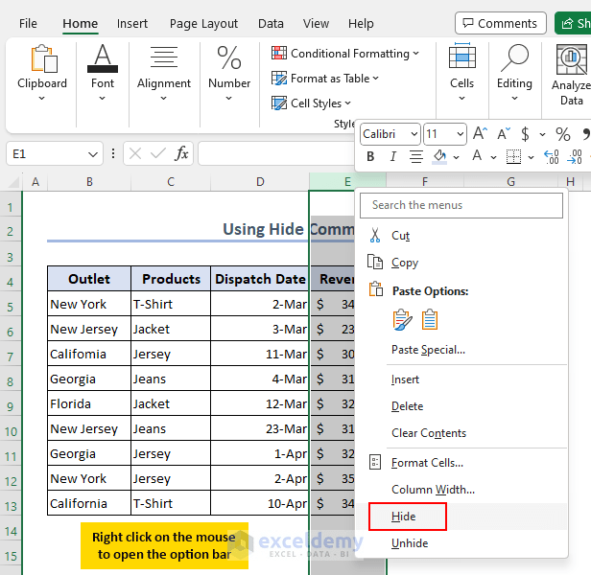Choose Insert from context menu

coord(461,379)
